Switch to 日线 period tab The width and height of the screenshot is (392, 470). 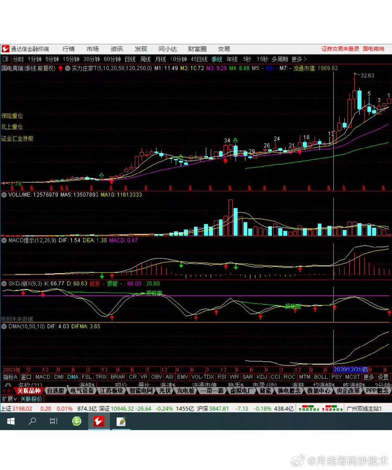coord(130,59)
